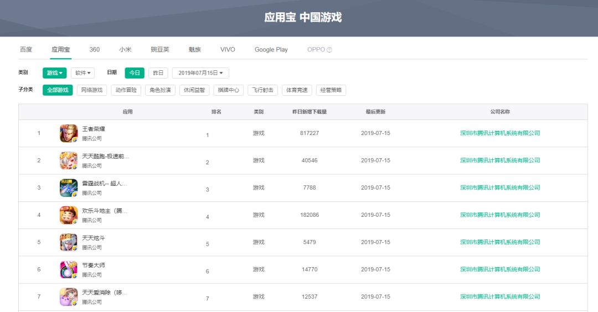Open the 欢乐斗地主 app icon
This screenshot has height=312, width=598.
(x=69, y=215)
